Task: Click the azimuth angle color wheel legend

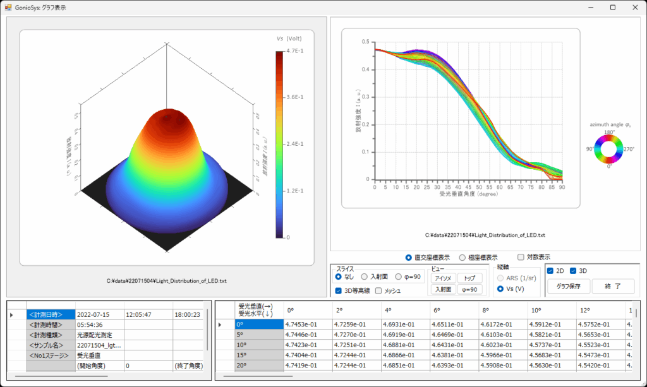Action: [609, 149]
